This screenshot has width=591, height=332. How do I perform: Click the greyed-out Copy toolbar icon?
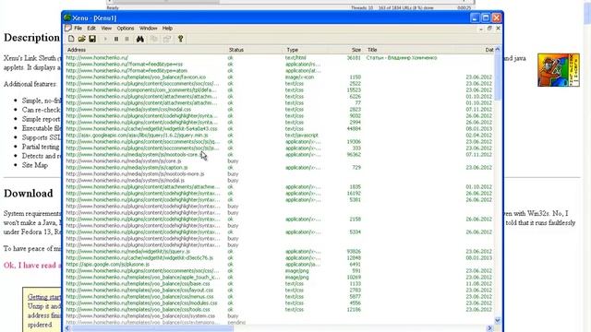(154, 39)
